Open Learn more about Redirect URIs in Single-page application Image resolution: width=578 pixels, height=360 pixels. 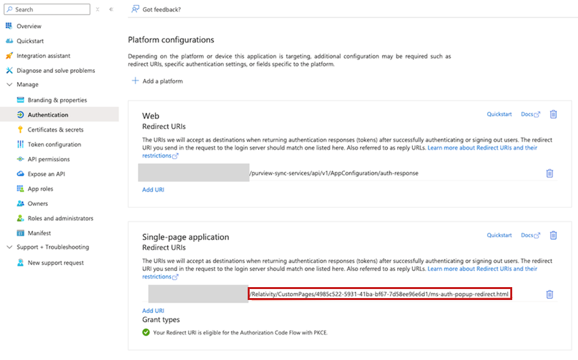(x=482, y=268)
